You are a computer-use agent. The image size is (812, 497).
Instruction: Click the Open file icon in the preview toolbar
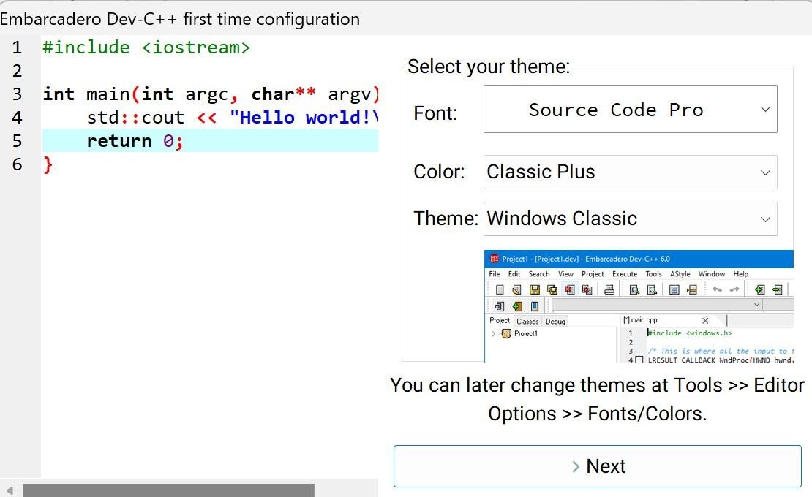click(516, 289)
